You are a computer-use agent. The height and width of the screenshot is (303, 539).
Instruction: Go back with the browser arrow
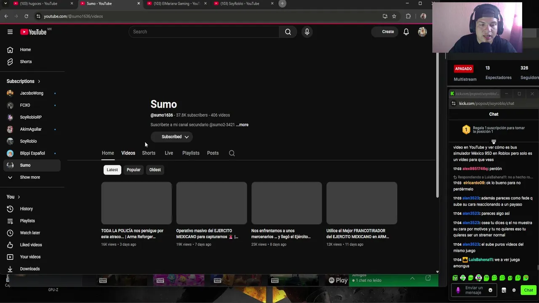click(x=6, y=16)
